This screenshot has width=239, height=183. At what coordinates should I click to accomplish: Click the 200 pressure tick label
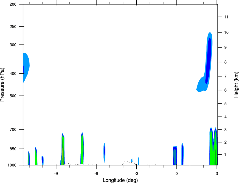[13, 4]
